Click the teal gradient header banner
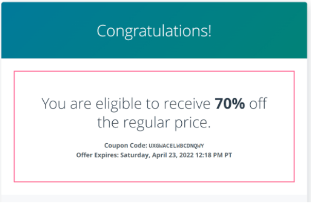Screen dimensions: 311x207 [154, 30]
